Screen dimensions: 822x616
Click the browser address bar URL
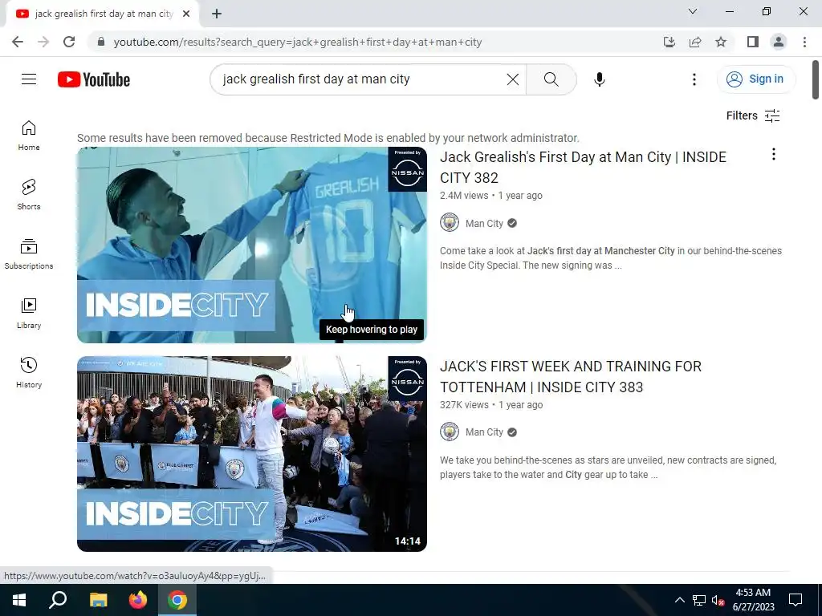[x=297, y=42]
